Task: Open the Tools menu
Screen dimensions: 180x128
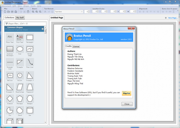Action: coord(33,6)
